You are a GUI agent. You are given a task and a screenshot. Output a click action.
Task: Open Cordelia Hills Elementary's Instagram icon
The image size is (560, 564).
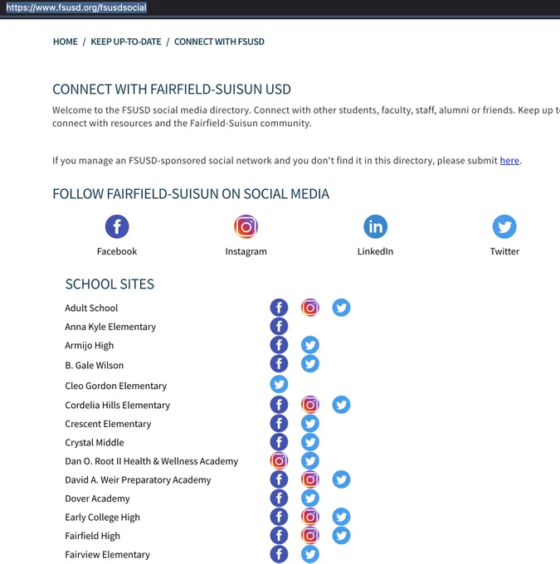pos(310,405)
